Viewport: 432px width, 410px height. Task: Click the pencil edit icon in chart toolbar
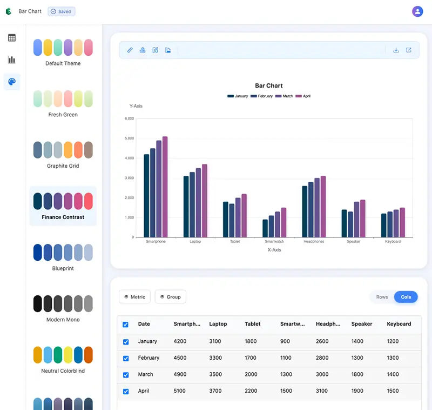(x=130, y=50)
